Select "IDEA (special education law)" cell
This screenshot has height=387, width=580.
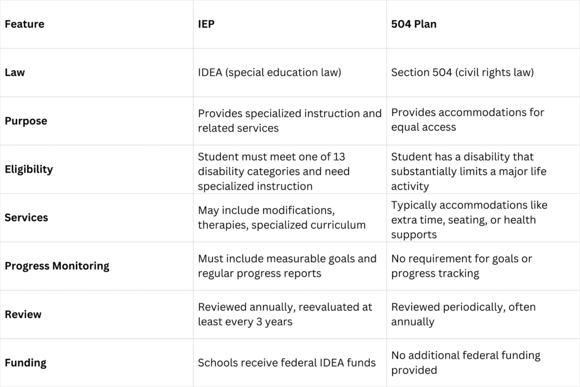pos(269,72)
